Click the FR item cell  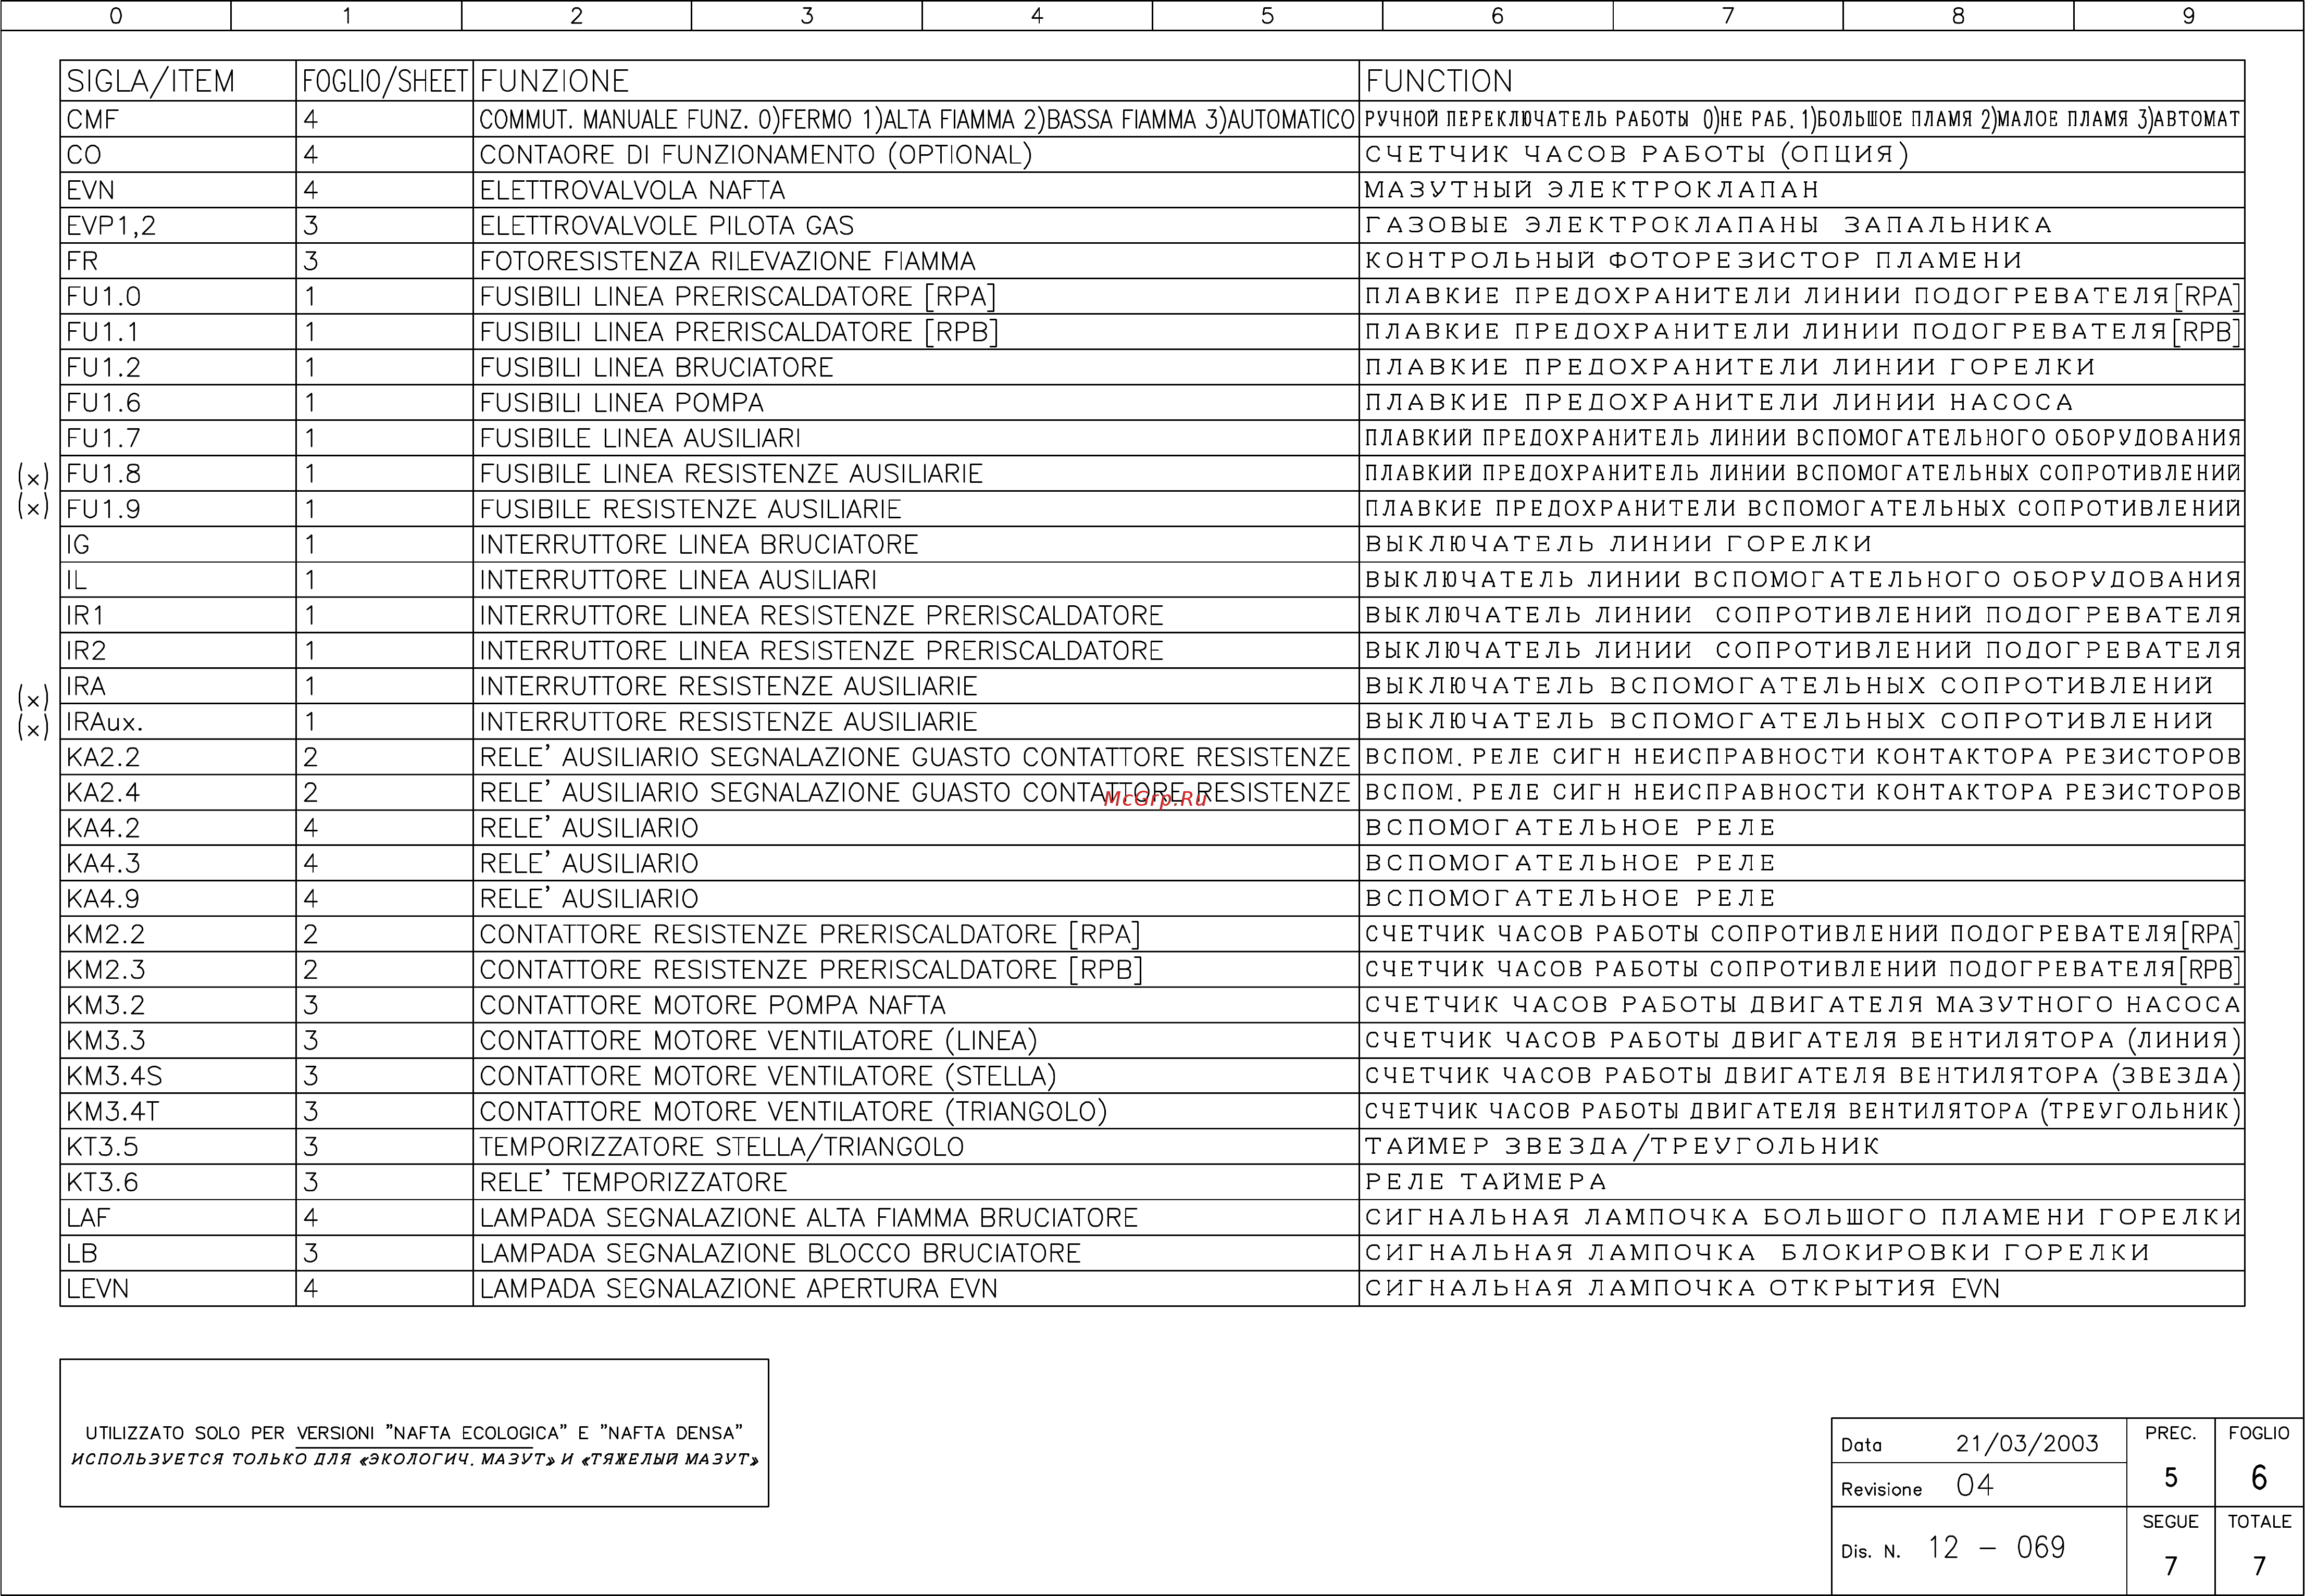[177, 261]
